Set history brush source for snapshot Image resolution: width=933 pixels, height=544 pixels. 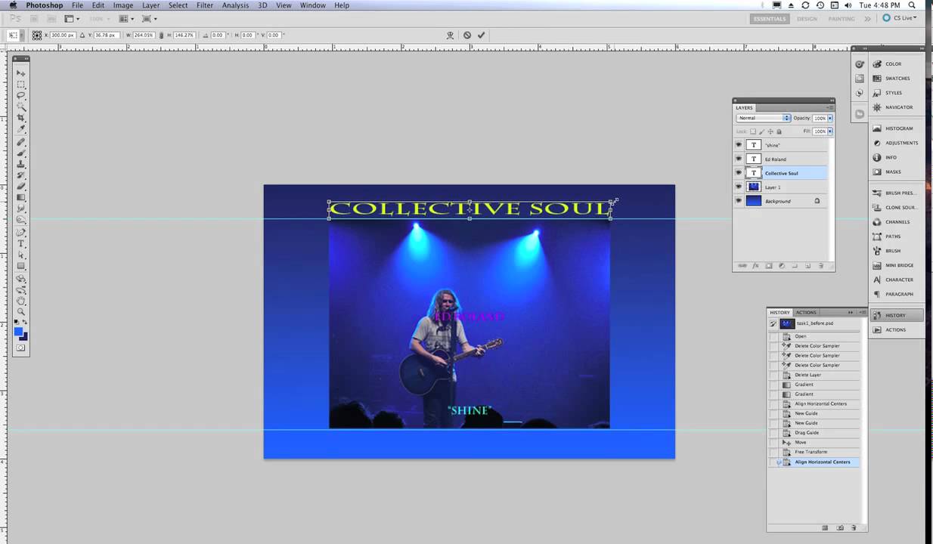click(773, 323)
